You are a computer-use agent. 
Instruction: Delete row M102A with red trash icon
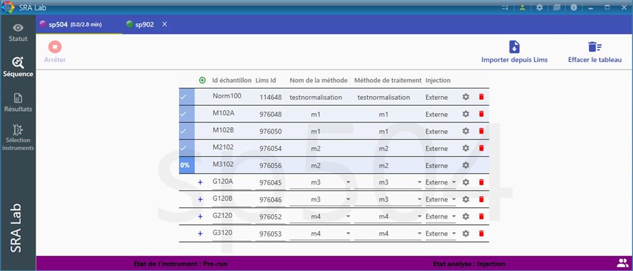click(481, 114)
